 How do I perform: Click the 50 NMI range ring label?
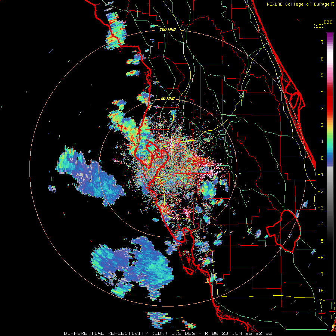click(x=168, y=99)
